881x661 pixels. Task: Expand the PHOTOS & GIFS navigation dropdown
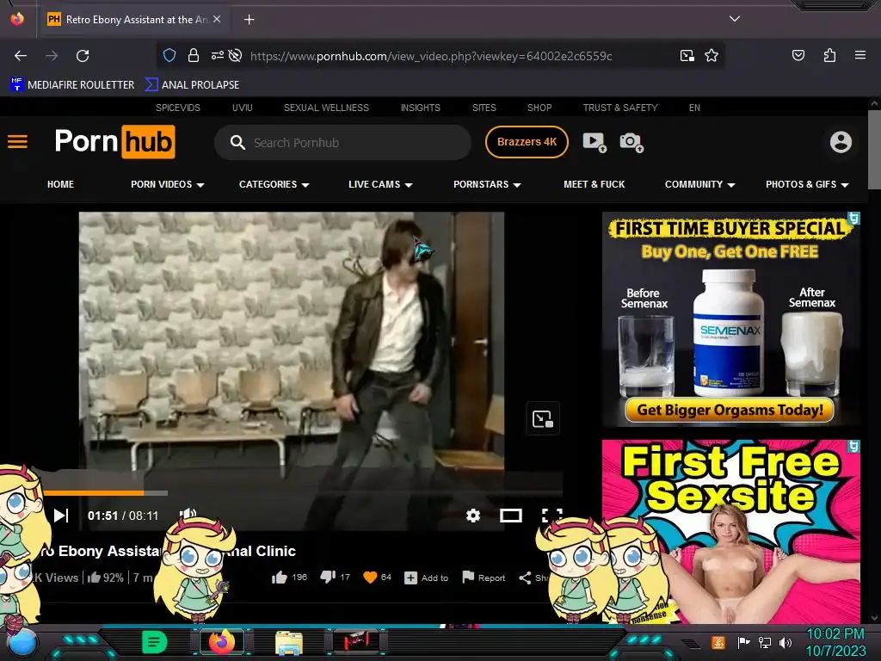coord(807,184)
